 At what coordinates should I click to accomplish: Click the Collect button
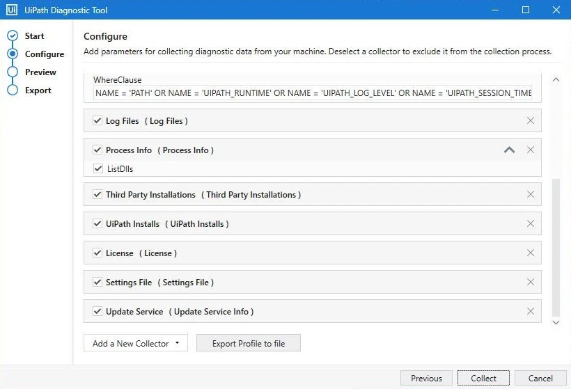pyautogui.click(x=483, y=378)
